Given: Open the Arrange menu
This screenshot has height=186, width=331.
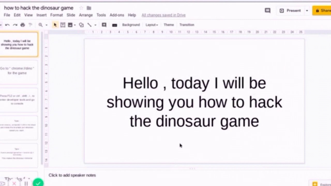Looking at the screenshot, I should pyautogui.click(x=86, y=15).
